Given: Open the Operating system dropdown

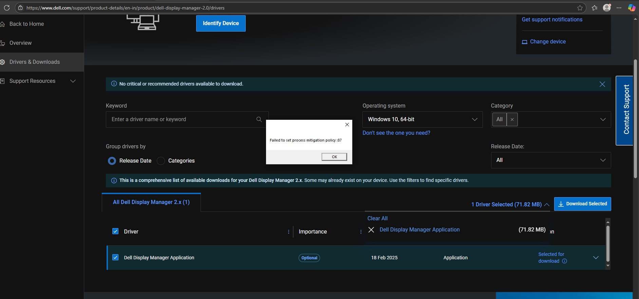Looking at the screenshot, I should tap(422, 119).
